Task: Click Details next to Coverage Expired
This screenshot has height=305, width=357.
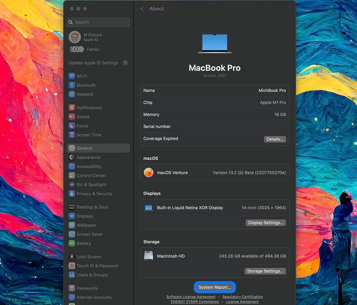Action: (x=275, y=139)
